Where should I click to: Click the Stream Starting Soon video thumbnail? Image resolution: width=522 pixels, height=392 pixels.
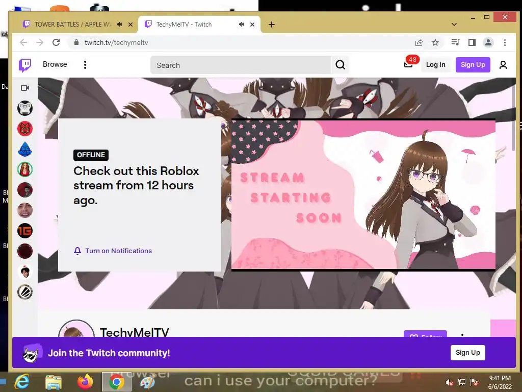363,194
